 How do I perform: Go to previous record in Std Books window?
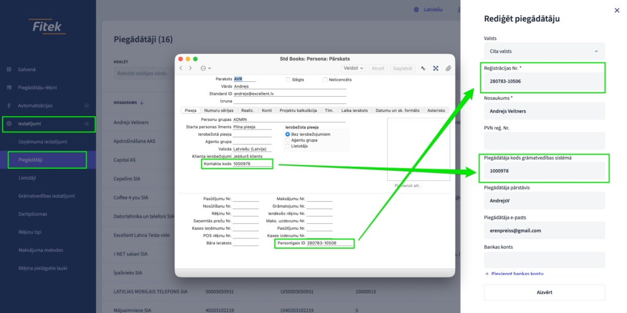181,68
